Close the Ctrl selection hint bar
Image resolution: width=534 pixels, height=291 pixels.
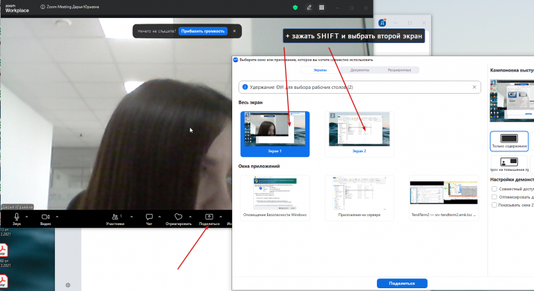474,87
